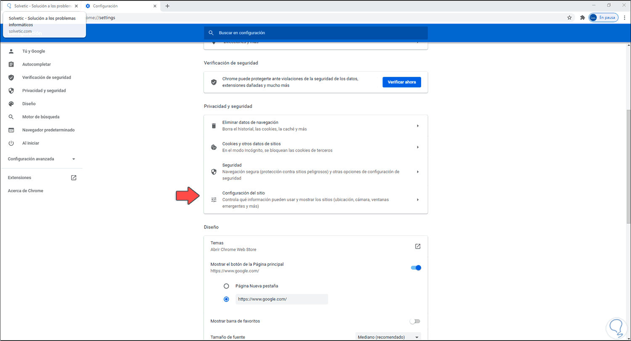Switch to the Configuración tab
631x341 pixels.
[x=120, y=6]
